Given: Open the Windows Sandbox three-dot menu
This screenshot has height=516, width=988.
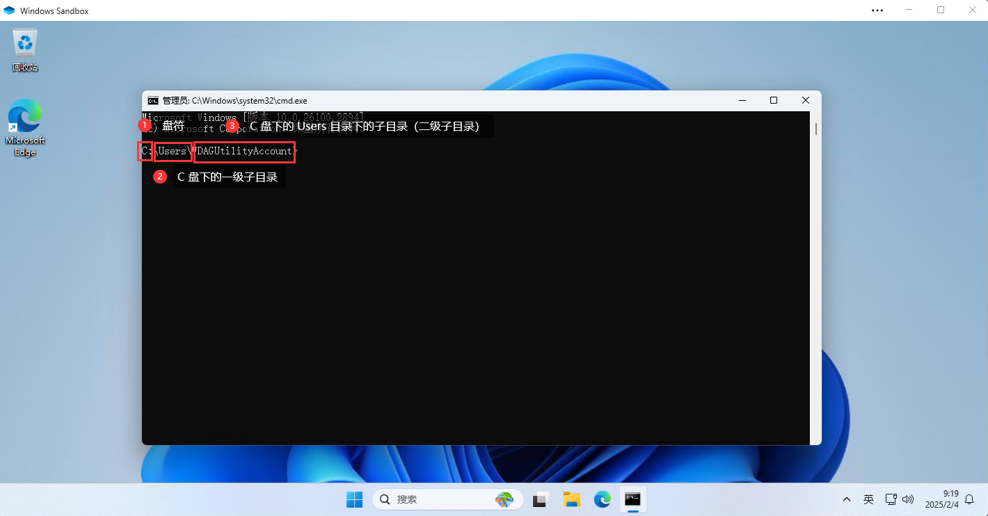Looking at the screenshot, I should coord(877,10).
